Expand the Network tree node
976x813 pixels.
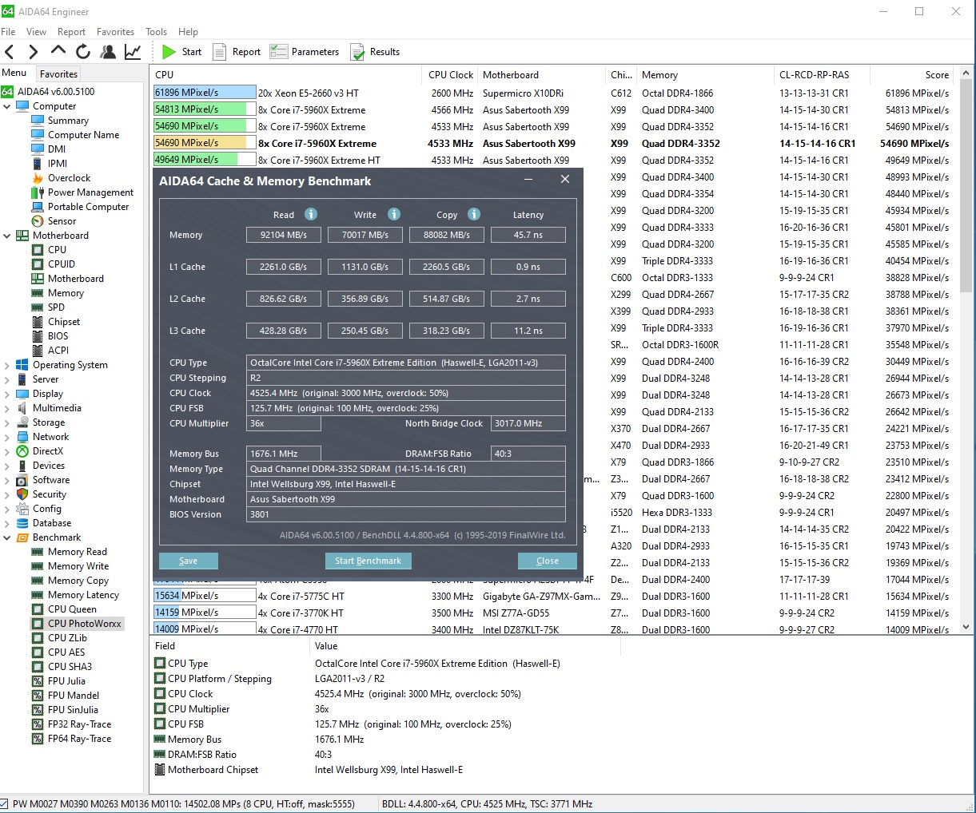pyautogui.click(x=7, y=437)
